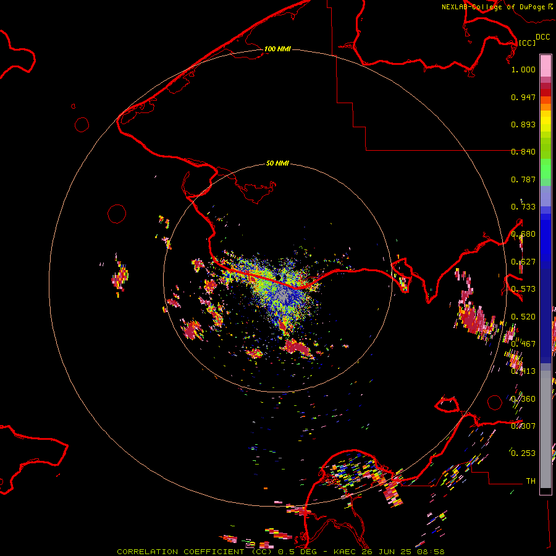This screenshot has width=556, height=556.
Task: Select the 0.947 scale value
Action: pos(523,97)
